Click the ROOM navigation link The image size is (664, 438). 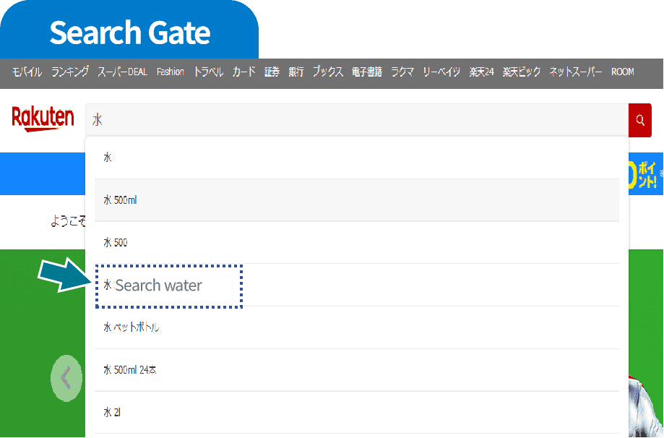[622, 72]
